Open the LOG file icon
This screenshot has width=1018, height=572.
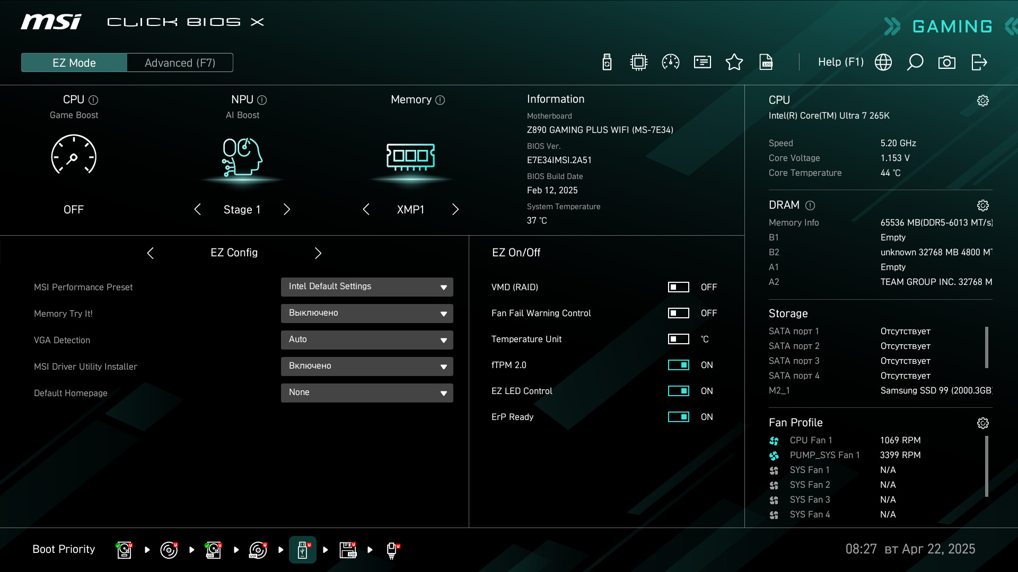click(x=766, y=62)
